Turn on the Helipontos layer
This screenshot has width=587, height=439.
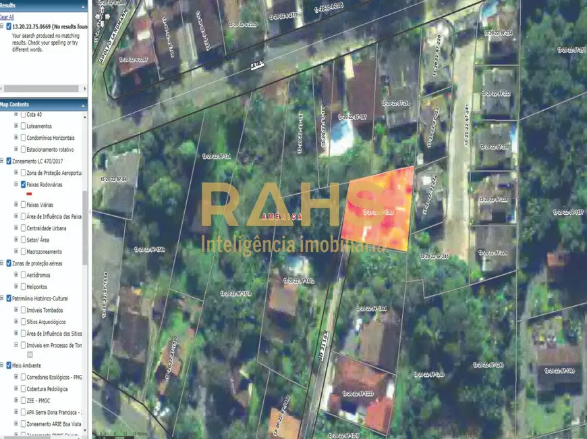point(23,286)
